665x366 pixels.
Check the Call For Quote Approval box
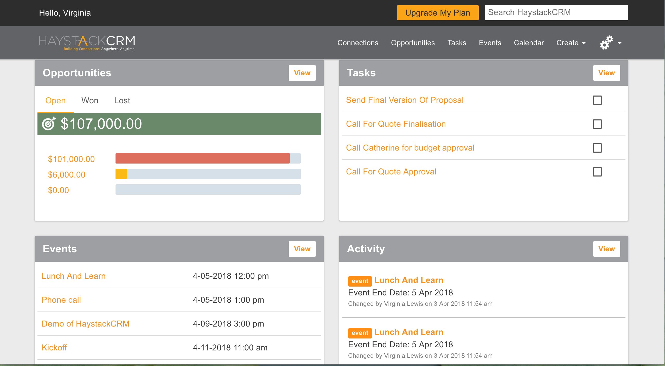pyautogui.click(x=597, y=172)
